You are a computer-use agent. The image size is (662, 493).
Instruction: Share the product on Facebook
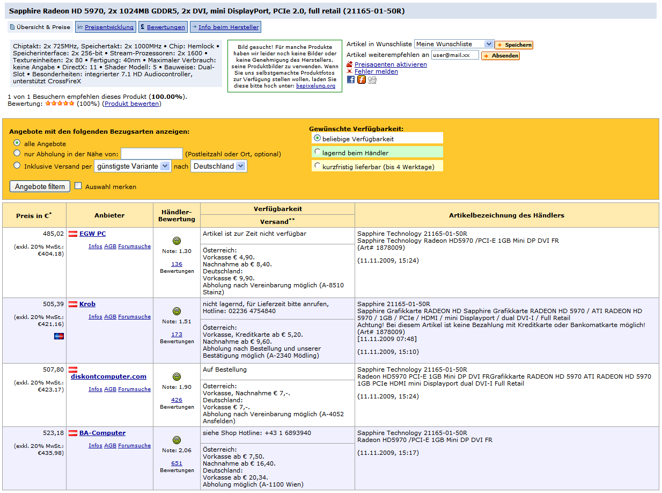point(351,79)
